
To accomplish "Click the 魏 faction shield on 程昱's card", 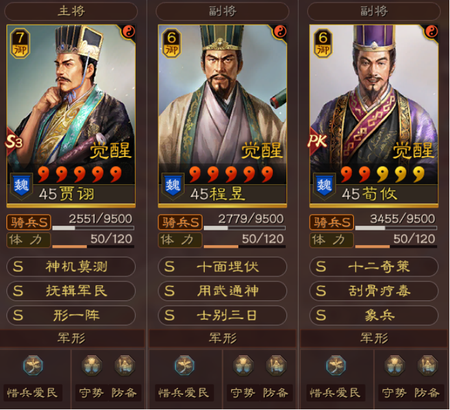I will (173, 186).
